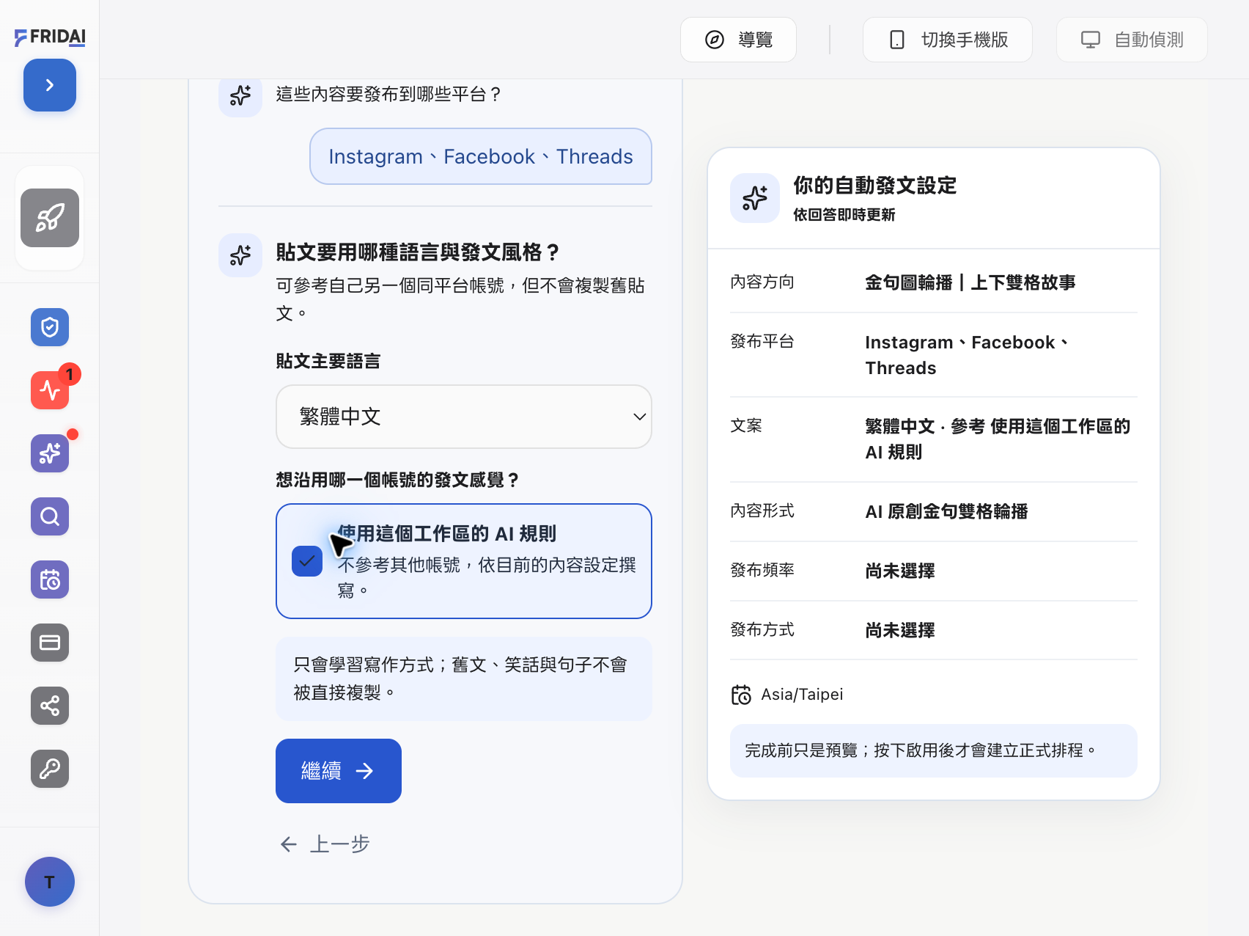Open the 繁體中文 language dropdown
1249x936 pixels.
(x=464, y=417)
